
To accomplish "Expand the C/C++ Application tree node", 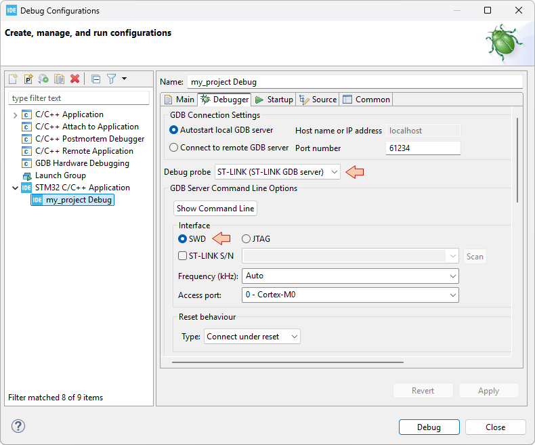I will (x=15, y=115).
